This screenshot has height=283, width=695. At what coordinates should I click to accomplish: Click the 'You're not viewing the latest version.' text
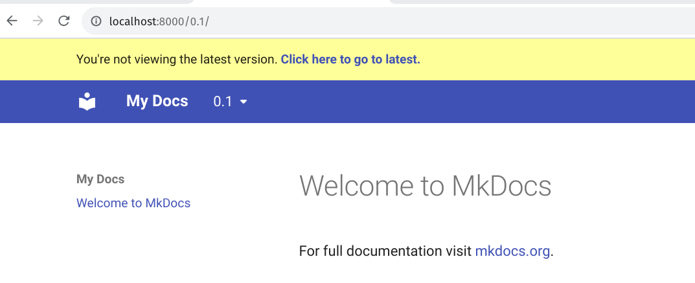[x=177, y=60]
